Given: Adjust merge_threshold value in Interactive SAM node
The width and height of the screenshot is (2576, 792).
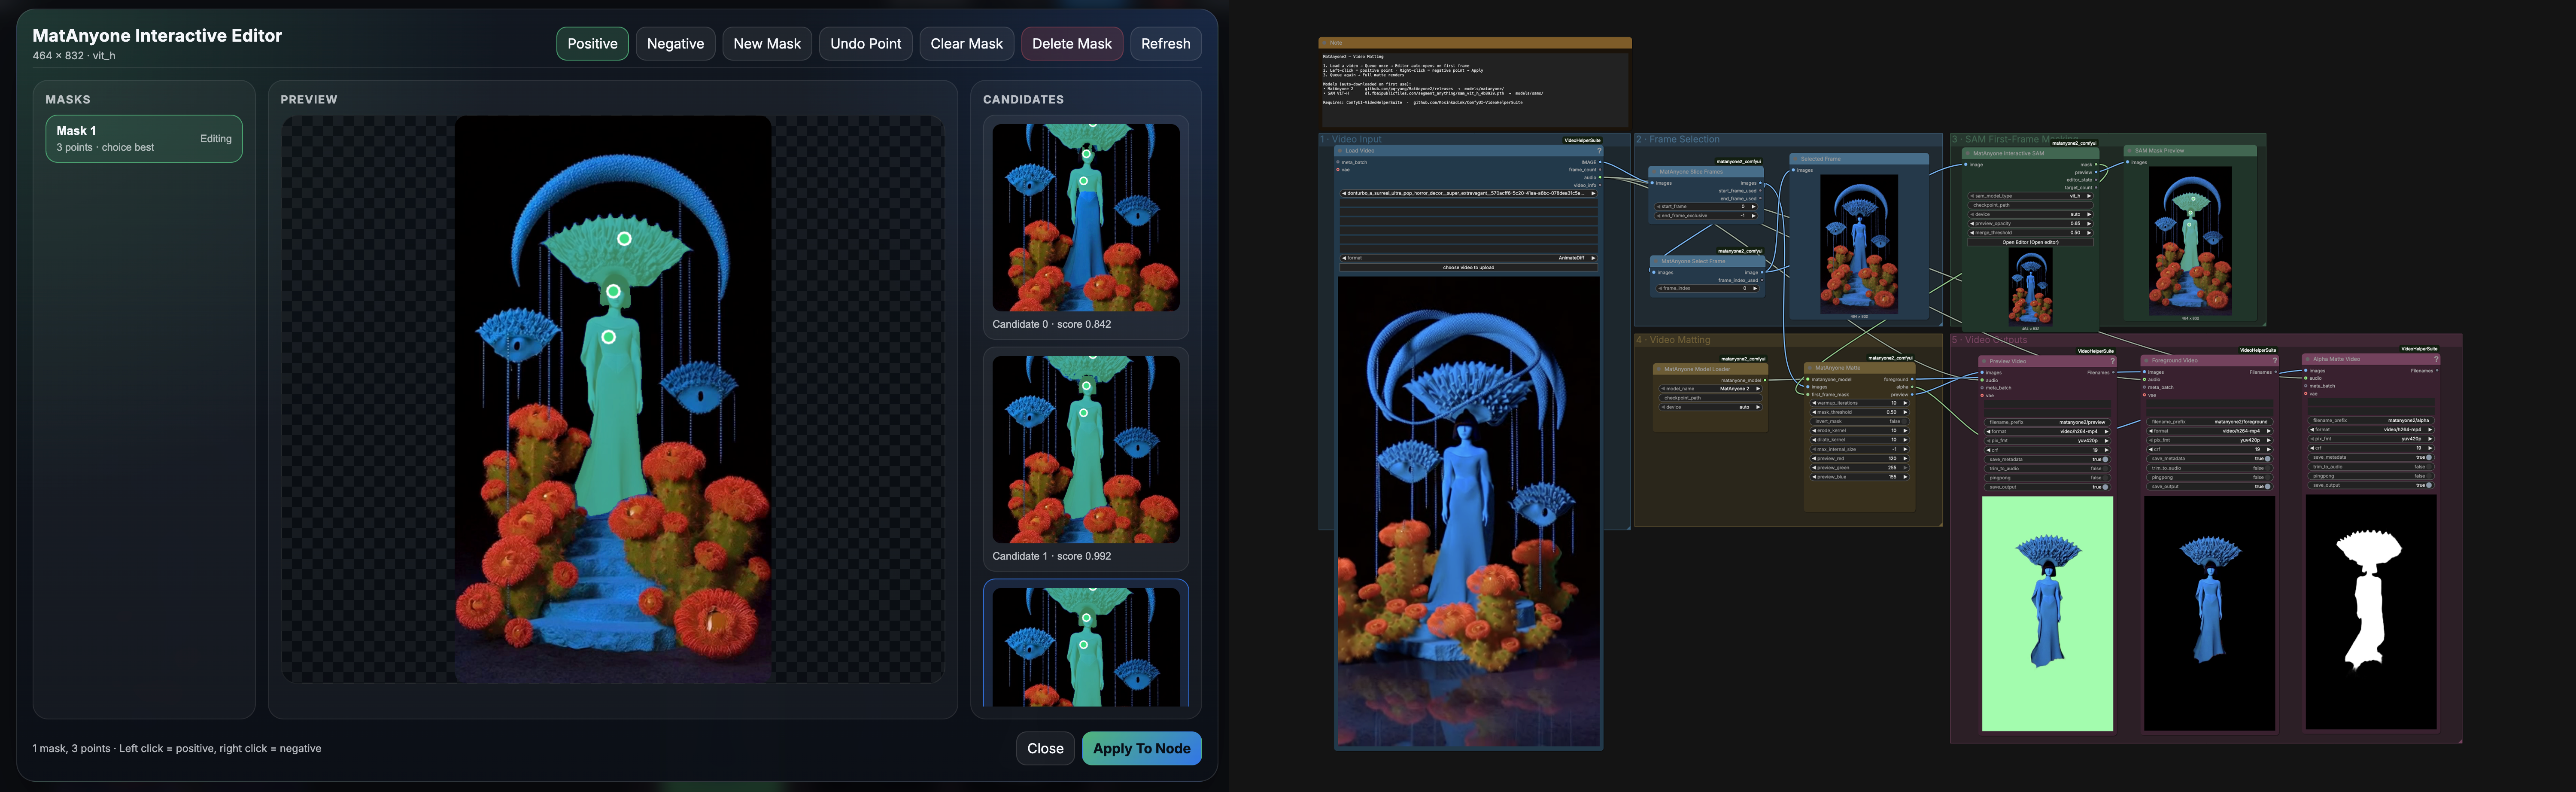Looking at the screenshot, I should coord(2031,233).
